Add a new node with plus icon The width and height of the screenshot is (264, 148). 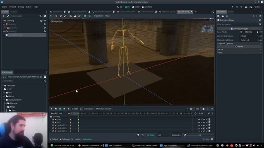pos(4,16)
